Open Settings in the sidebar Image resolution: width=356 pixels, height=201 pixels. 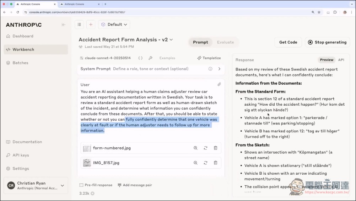point(36,169)
